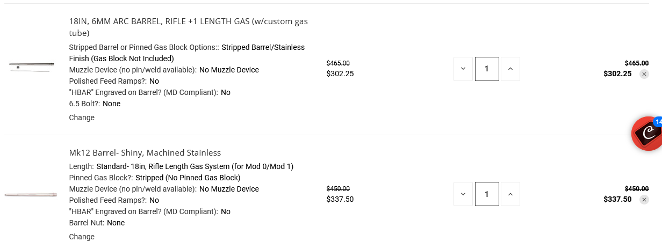Click the Mk12 Barrel thumbnail image
The image size is (662, 249).
click(31, 194)
